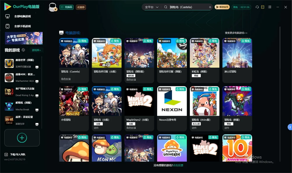
Task: Open the Nexon注册专用 card
Action: coord(172,108)
